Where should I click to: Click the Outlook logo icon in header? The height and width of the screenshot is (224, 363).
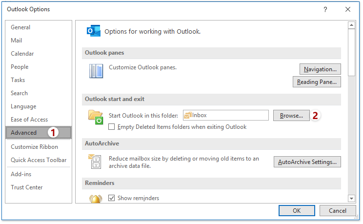point(93,31)
